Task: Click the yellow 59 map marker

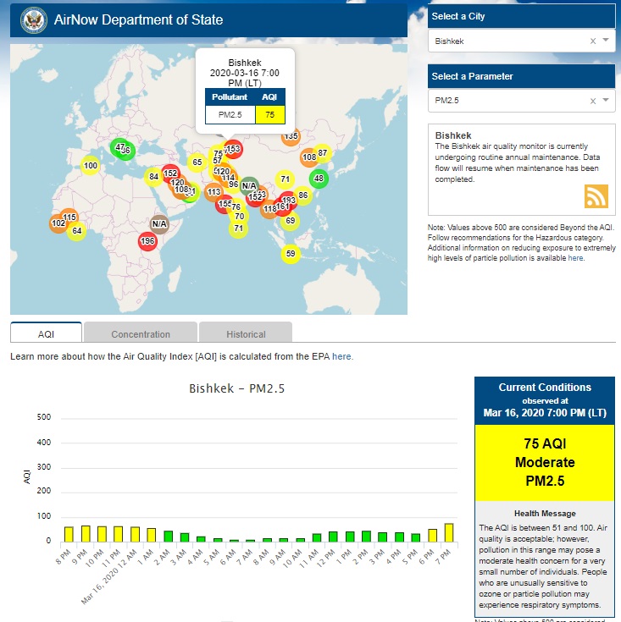Action: pyautogui.click(x=291, y=254)
